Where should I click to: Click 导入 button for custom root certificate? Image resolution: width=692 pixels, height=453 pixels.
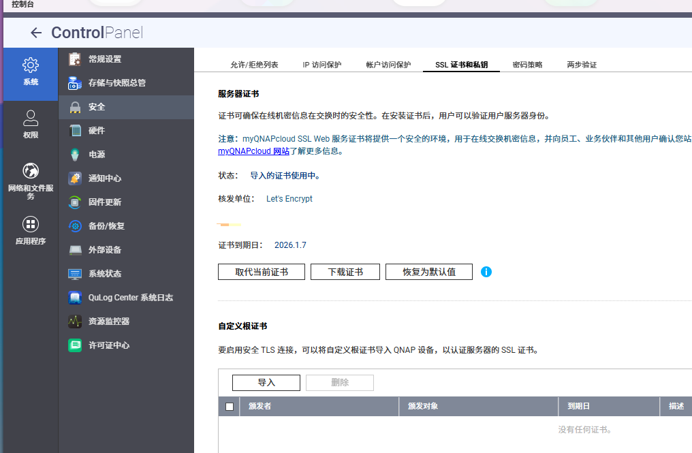266,383
